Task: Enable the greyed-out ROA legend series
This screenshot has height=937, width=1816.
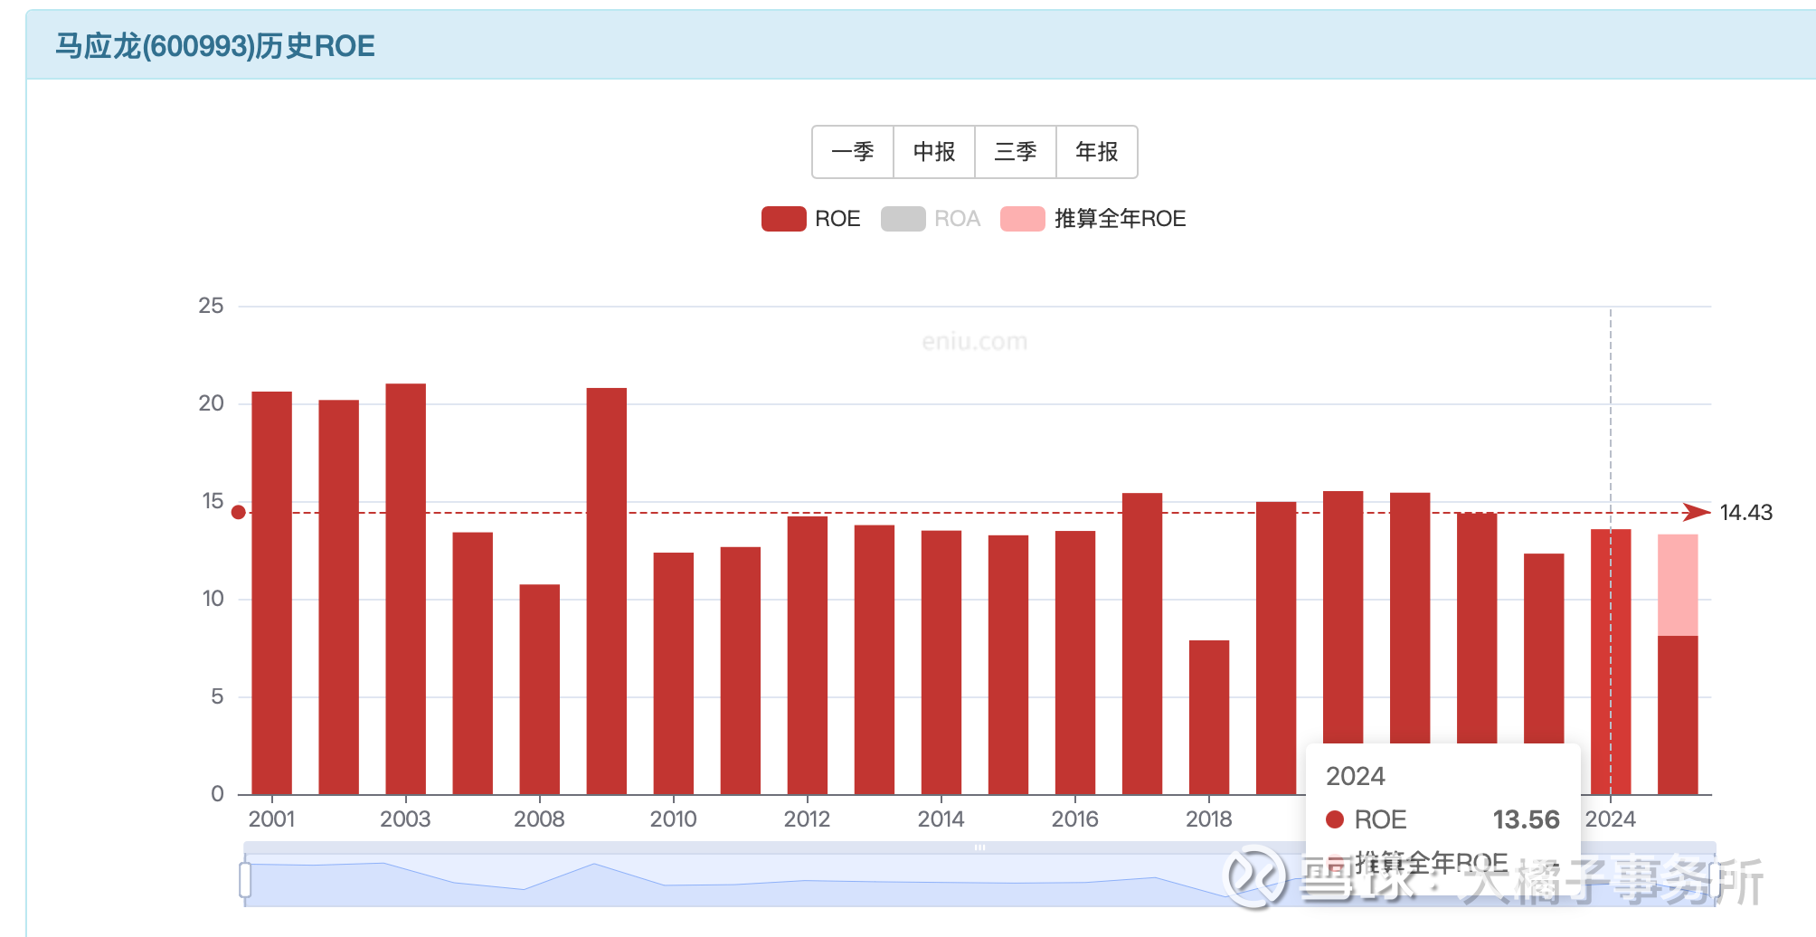Action: (931, 219)
